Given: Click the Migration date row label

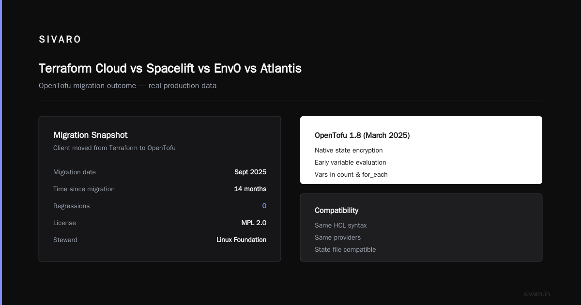Looking at the screenshot, I should pyautogui.click(x=75, y=172).
